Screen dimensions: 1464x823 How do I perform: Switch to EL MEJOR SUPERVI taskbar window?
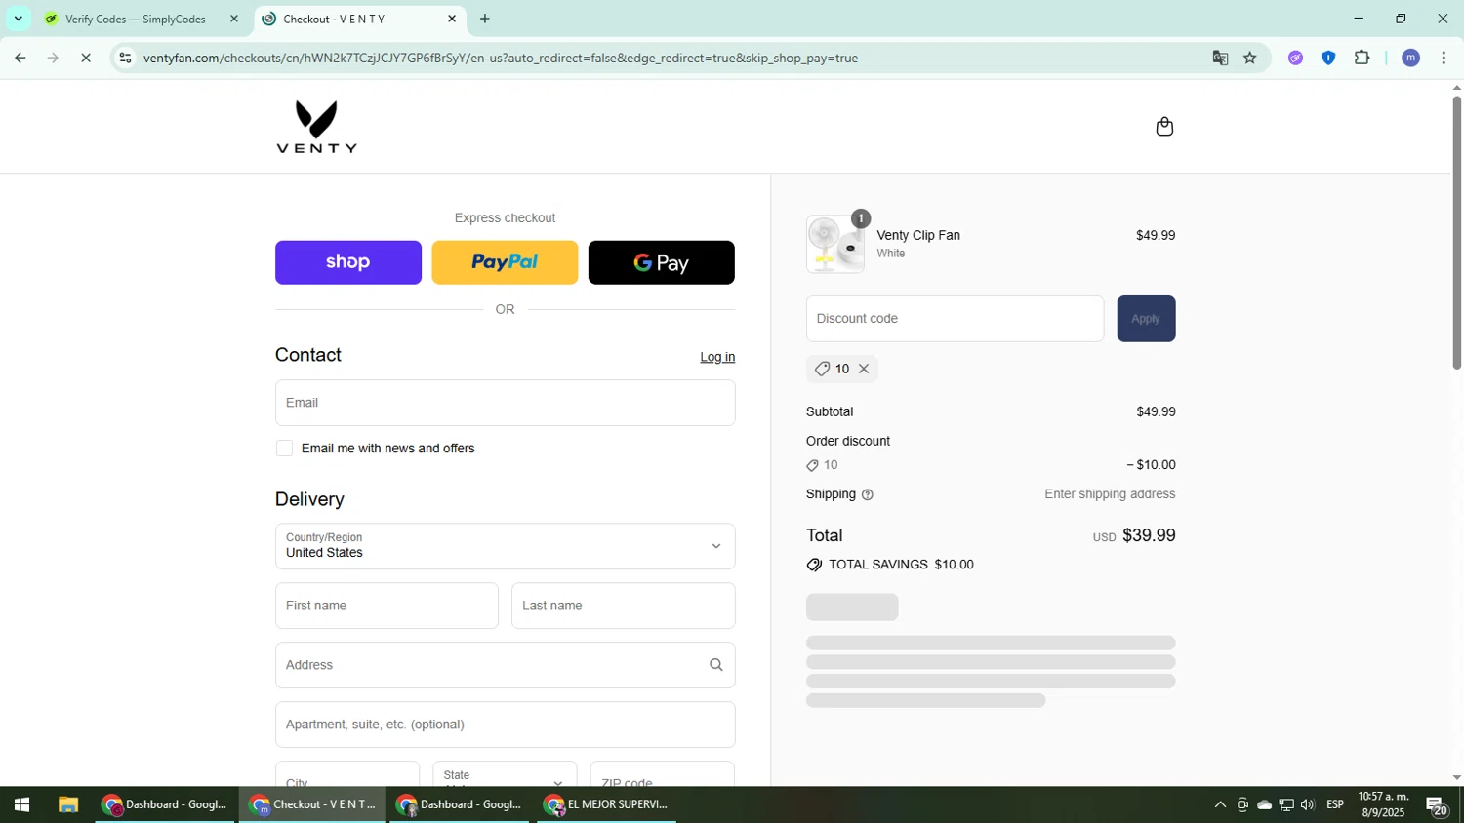pyautogui.click(x=607, y=804)
